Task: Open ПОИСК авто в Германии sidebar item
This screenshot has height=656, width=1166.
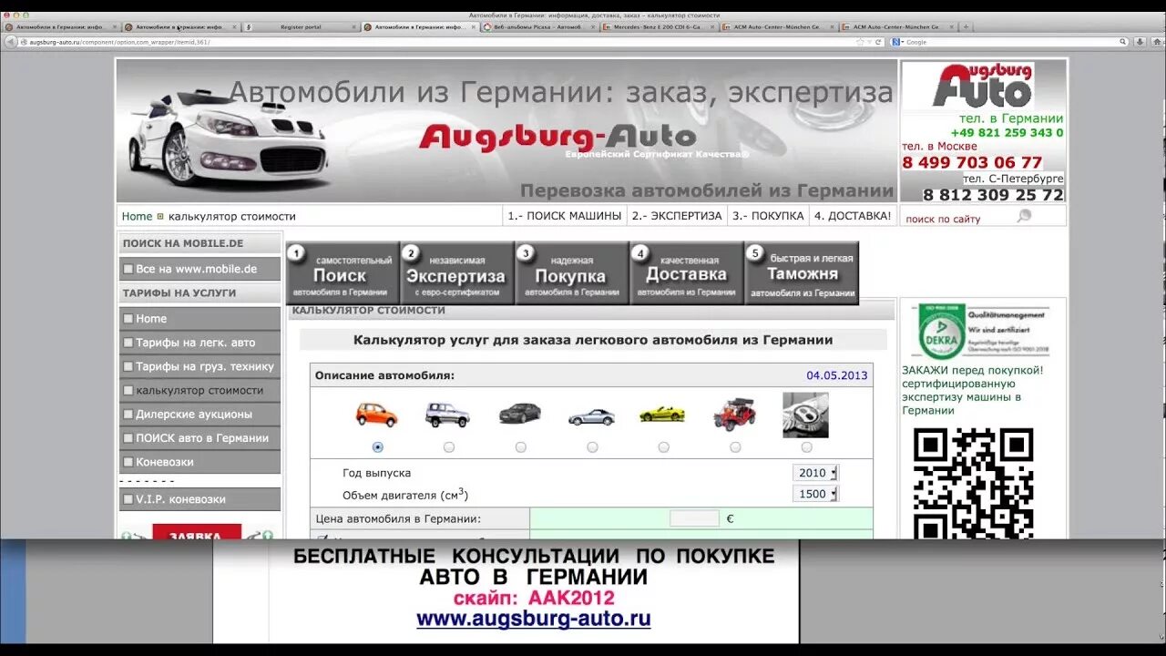Action: pos(199,437)
